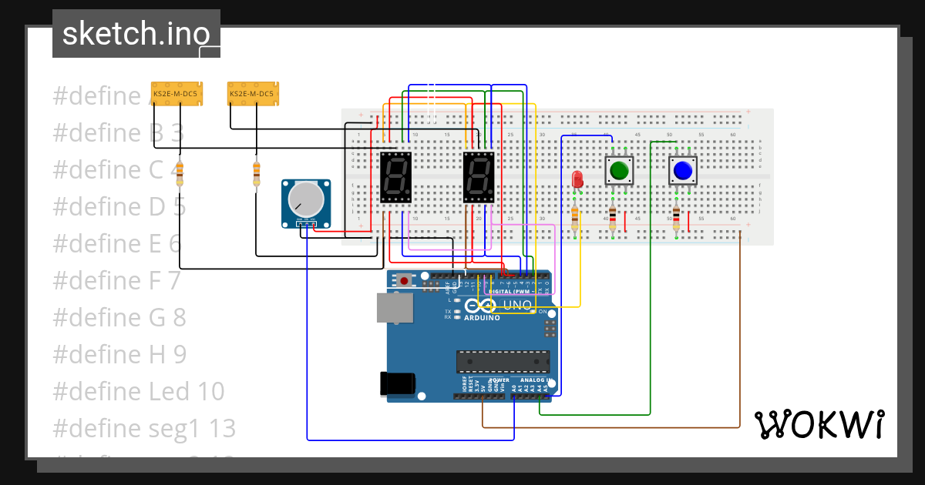Select the resistor under the left relay
The height and width of the screenshot is (485, 925).
click(x=179, y=173)
